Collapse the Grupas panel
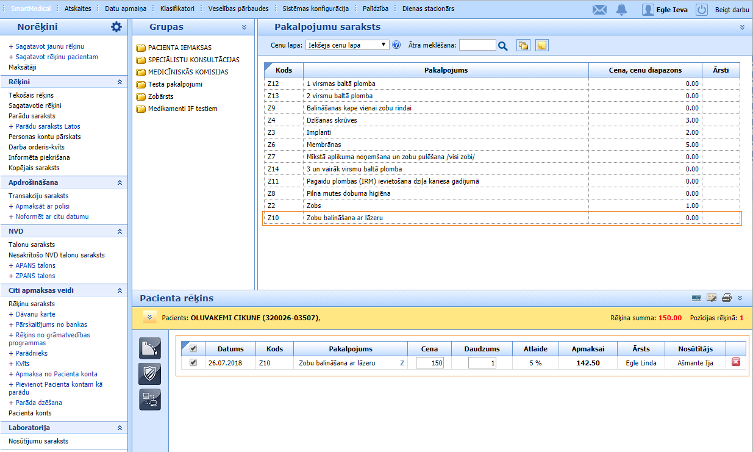 tap(244, 27)
